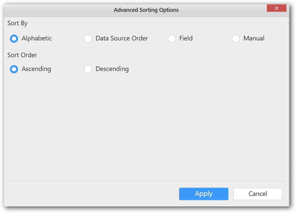
Task: Switch to Descending sort order radio
Action: pos(88,69)
